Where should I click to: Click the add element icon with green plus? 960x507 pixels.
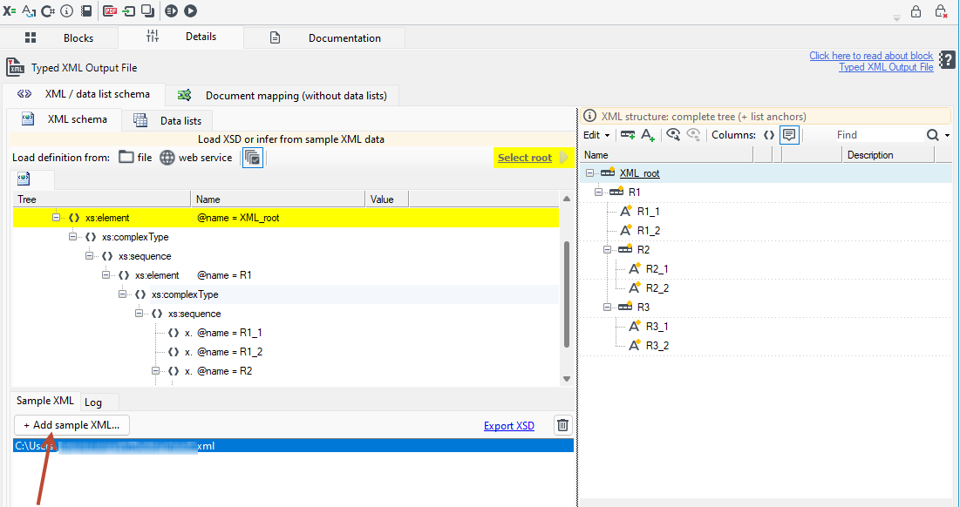628,135
